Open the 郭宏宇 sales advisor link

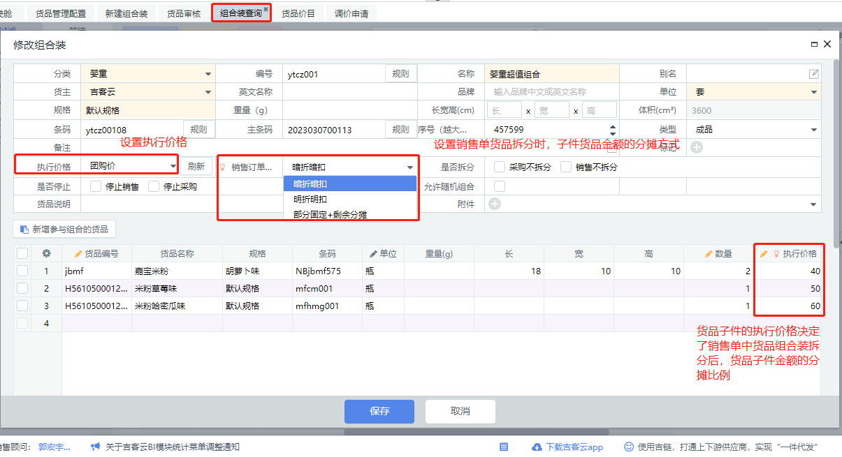55,447
